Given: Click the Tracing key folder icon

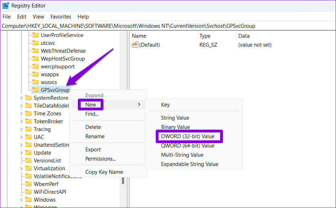Looking at the screenshot, I should coord(28,129).
